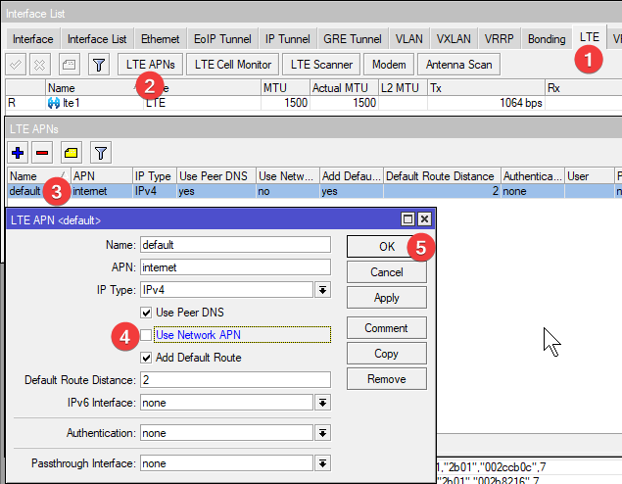
Task: Switch to the IP Tunnel tab
Action: [288, 39]
